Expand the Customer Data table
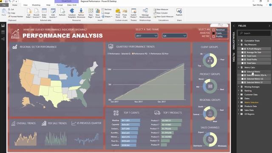The image size is (272, 153). coord(239,94)
